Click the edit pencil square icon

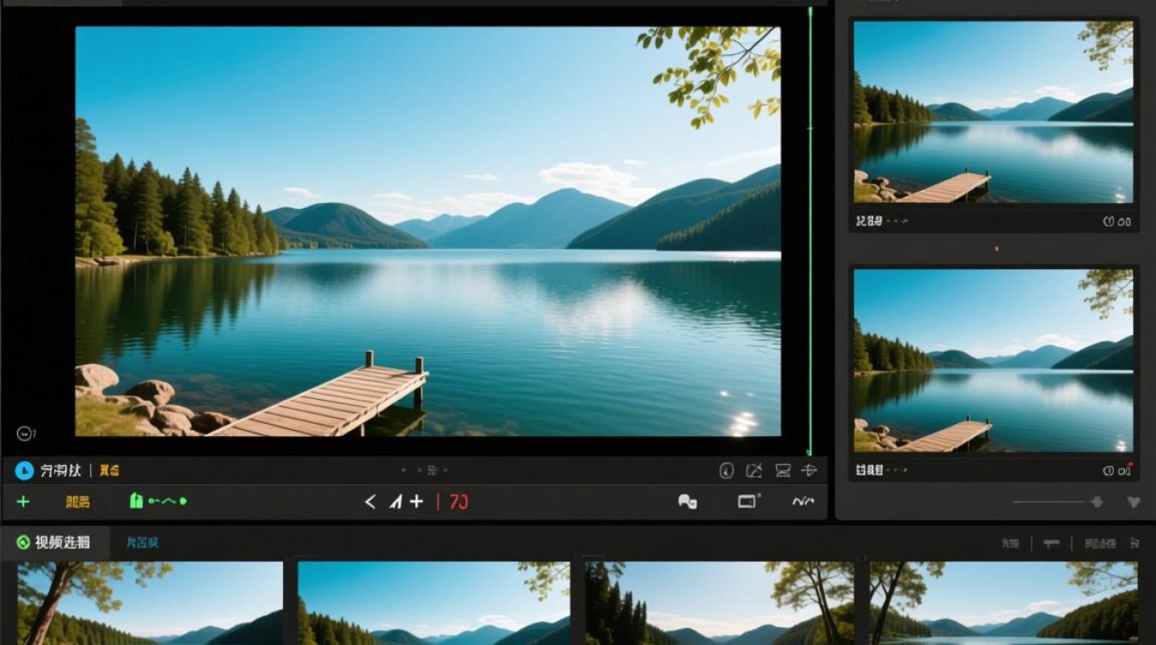754,470
